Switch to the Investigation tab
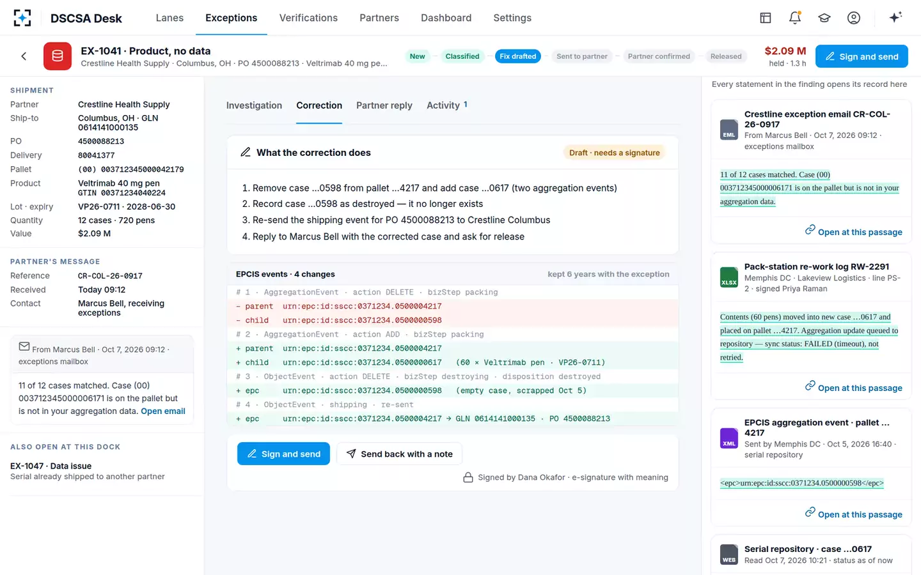 [254, 105]
